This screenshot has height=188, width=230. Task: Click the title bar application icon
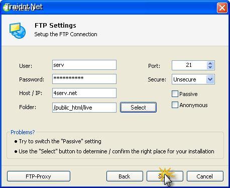(x=7, y=8)
